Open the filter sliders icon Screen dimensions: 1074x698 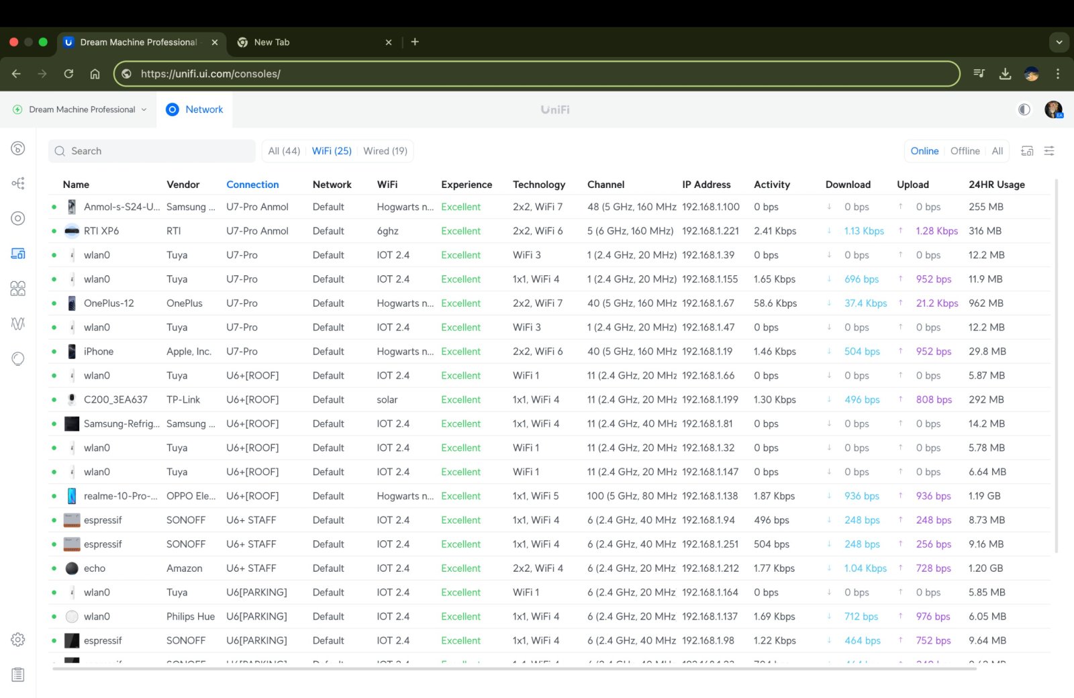pyautogui.click(x=1049, y=151)
